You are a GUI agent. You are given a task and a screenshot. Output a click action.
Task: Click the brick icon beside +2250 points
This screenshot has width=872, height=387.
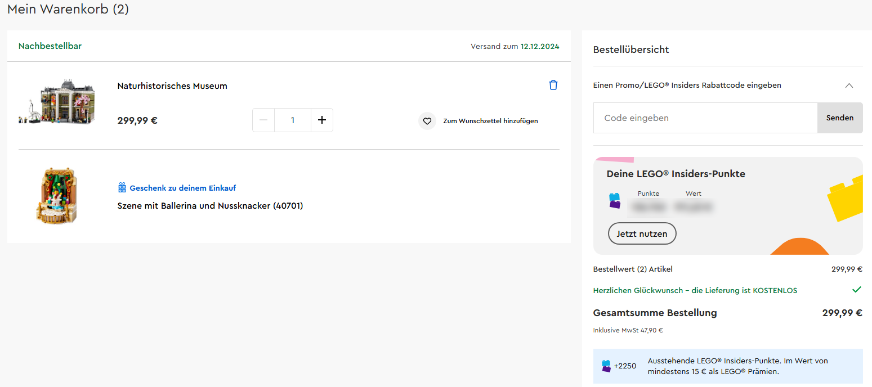tap(606, 366)
